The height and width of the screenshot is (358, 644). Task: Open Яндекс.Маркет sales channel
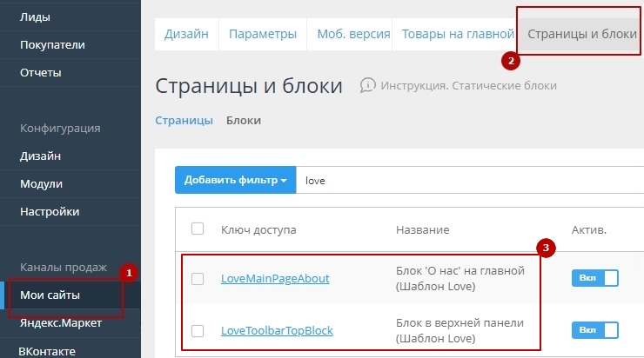click(x=62, y=323)
